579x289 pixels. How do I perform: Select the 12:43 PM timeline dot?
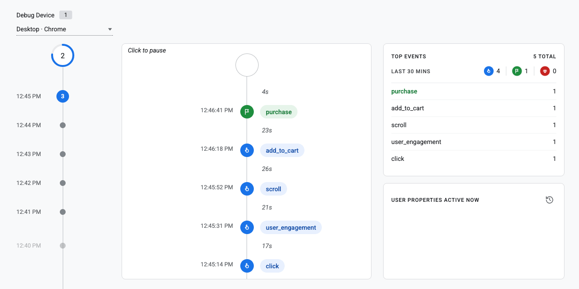(x=63, y=154)
